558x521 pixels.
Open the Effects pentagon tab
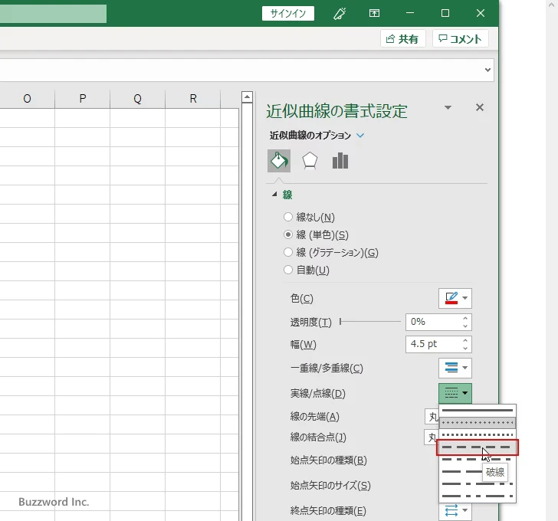(310, 161)
